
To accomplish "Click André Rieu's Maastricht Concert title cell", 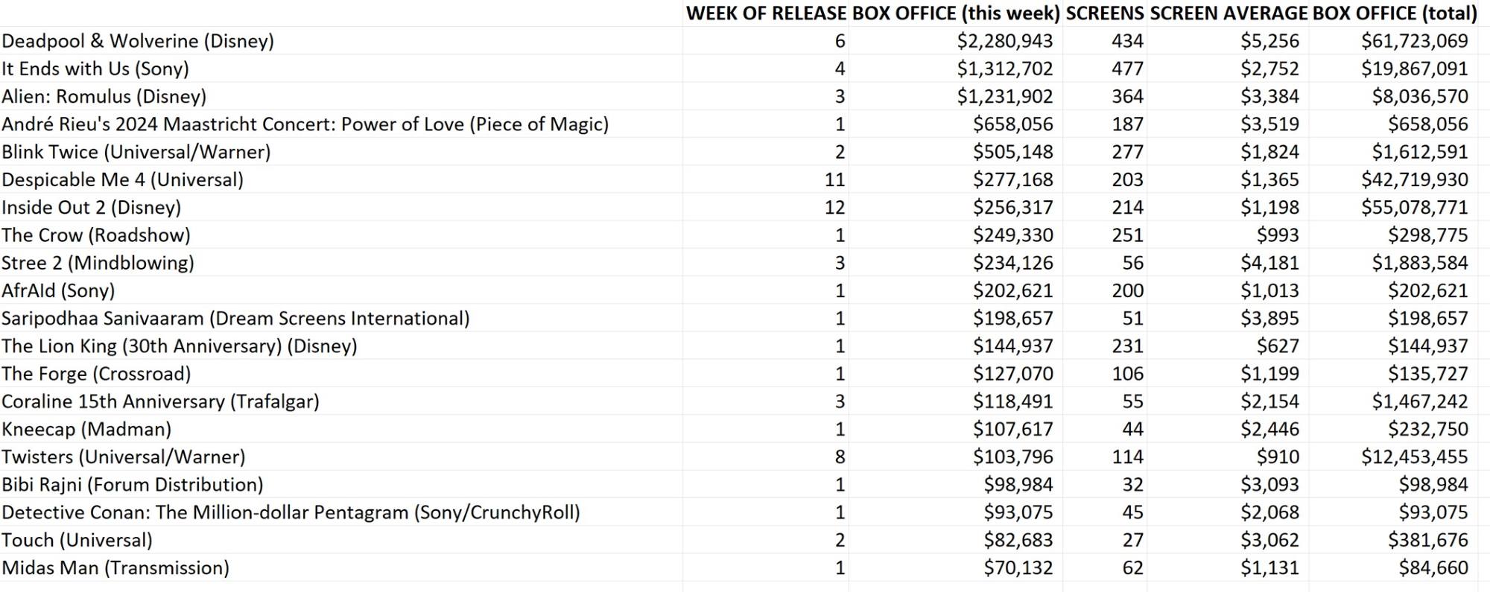I will (305, 124).
